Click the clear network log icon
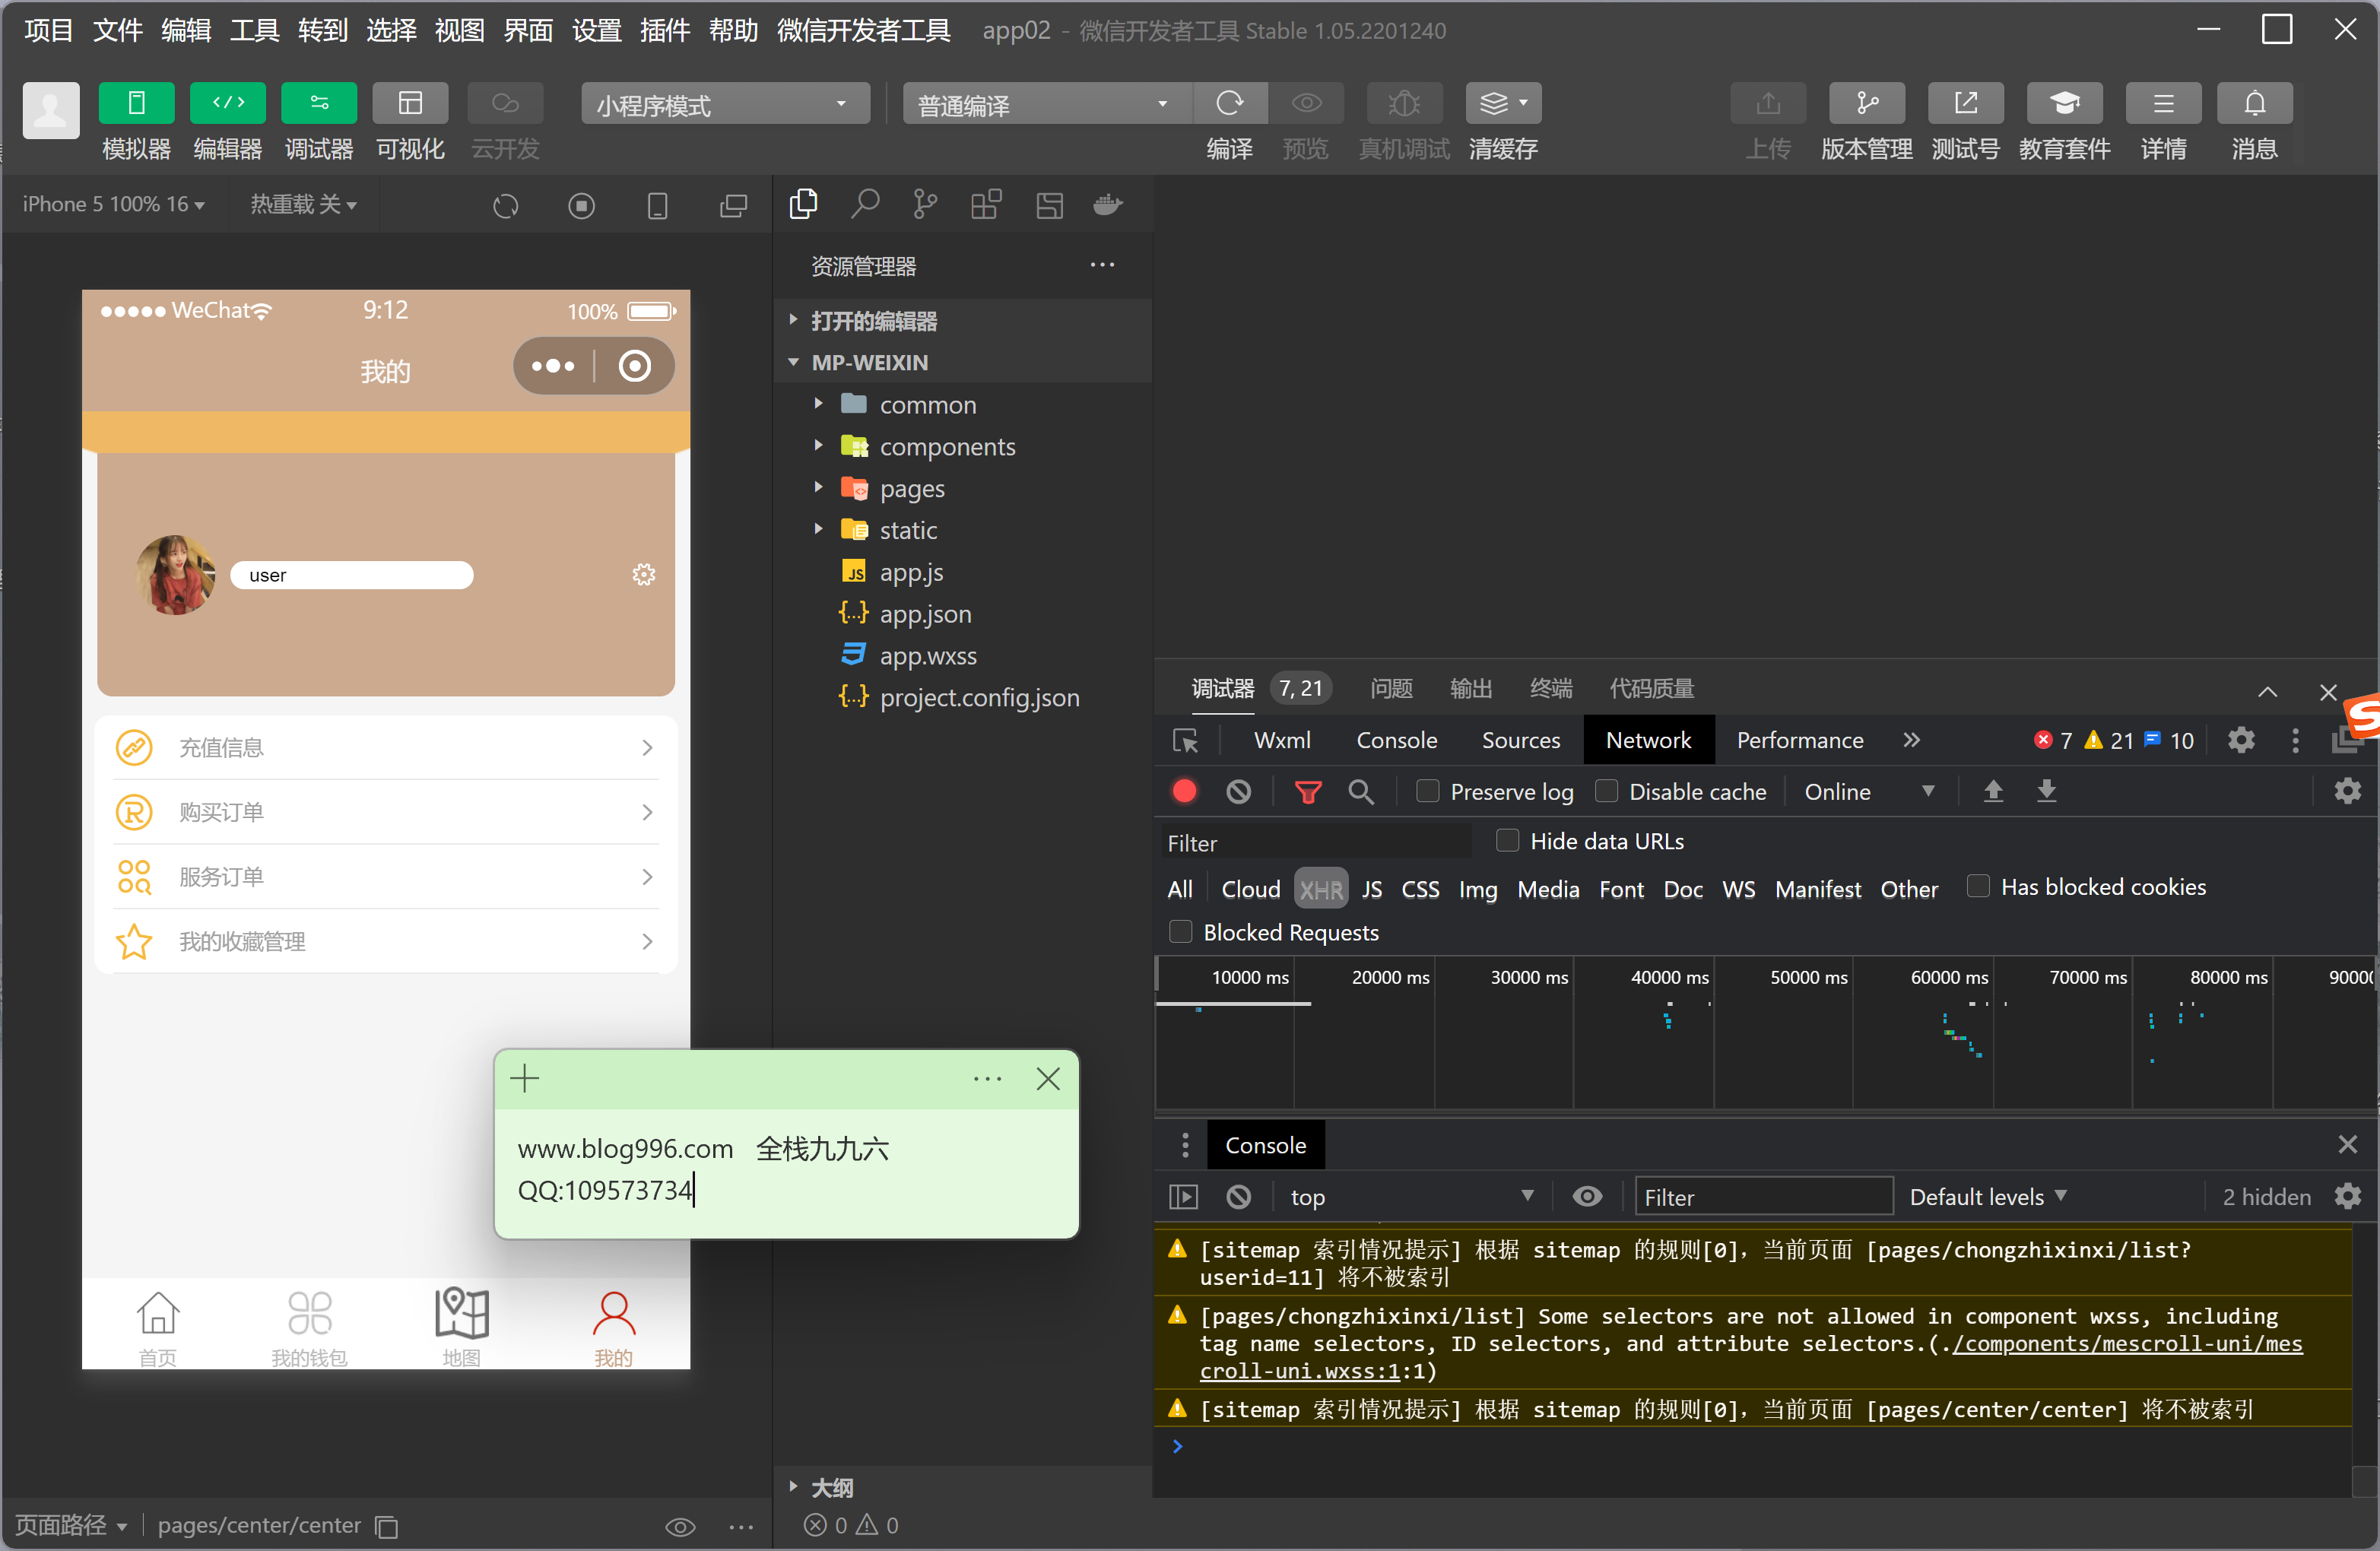The height and width of the screenshot is (1551, 2380). pos(1238,791)
